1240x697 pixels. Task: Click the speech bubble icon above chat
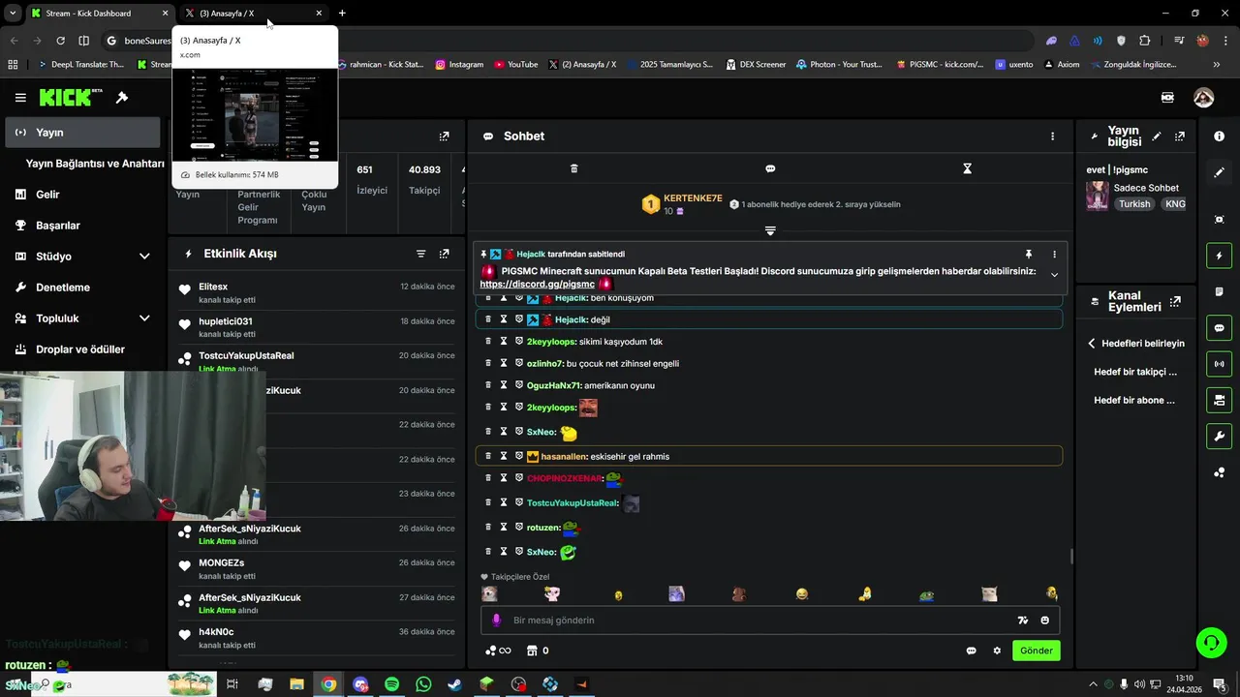tap(770, 168)
